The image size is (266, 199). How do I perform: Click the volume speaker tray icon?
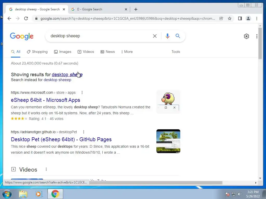(240, 194)
